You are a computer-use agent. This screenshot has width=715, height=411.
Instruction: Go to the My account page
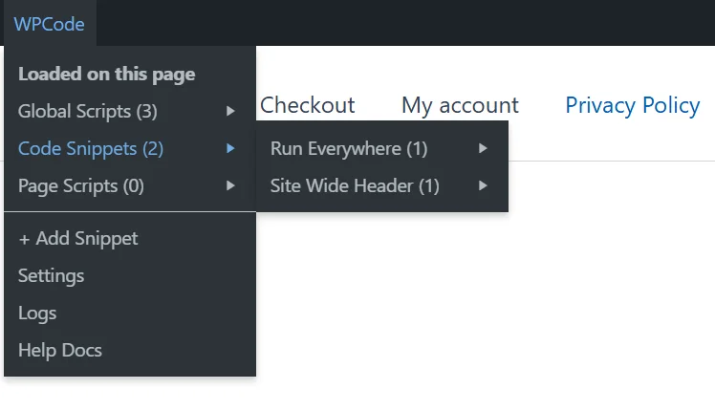(460, 105)
